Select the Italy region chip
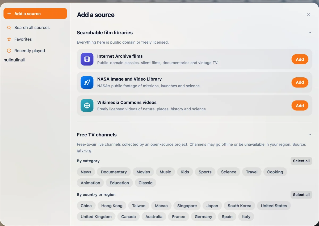 [246, 217]
